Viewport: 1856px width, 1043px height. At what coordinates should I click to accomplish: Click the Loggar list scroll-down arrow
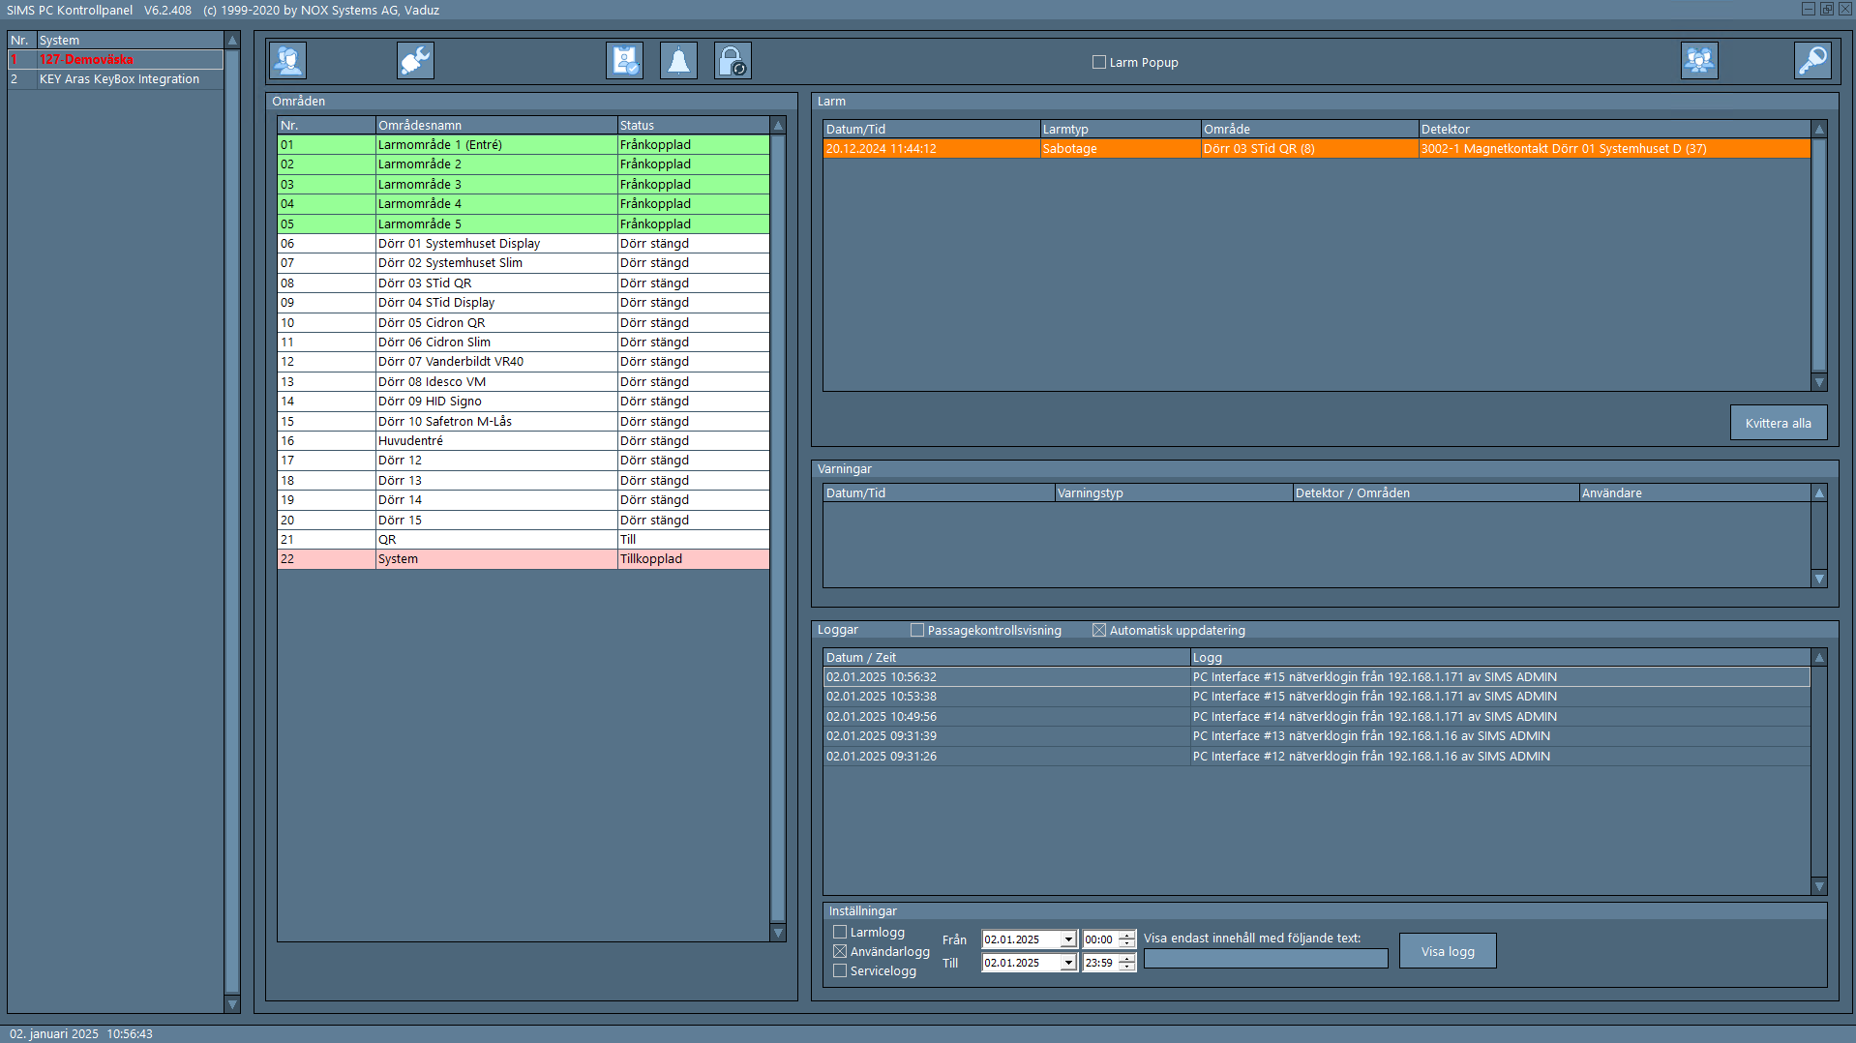click(1819, 886)
